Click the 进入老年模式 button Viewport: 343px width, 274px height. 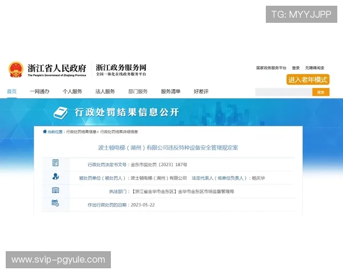click(308, 79)
